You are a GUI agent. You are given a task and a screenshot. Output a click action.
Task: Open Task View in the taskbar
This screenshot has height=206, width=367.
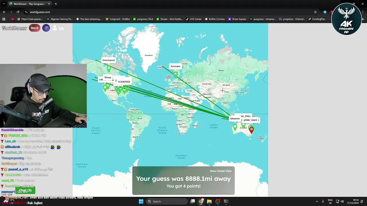point(193,201)
